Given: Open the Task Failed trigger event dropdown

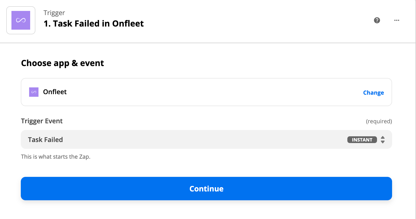Looking at the screenshot, I should pyautogui.click(x=182, y=140).
